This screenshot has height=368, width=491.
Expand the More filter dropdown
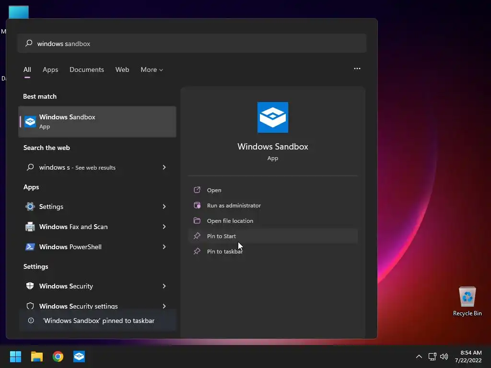(152, 70)
